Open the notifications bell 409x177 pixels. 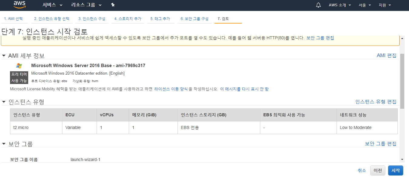pyautogui.click(x=318, y=5)
